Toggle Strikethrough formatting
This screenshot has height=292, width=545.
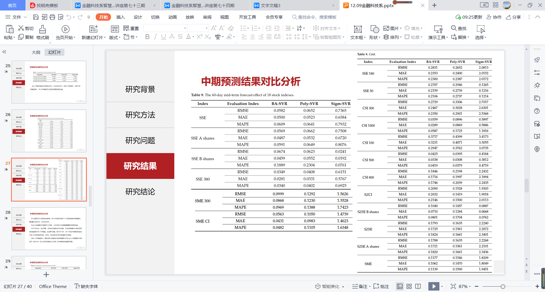pos(180,37)
